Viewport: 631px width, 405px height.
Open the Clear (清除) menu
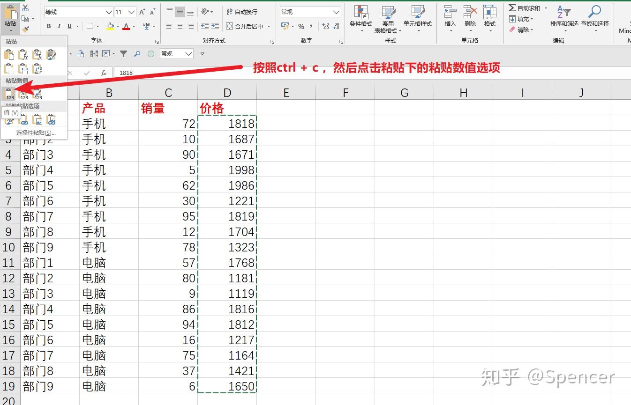[x=521, y=29]
